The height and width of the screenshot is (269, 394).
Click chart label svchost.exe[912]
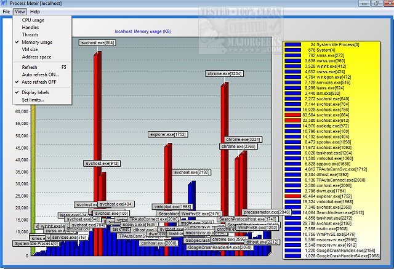coord(102,164)
